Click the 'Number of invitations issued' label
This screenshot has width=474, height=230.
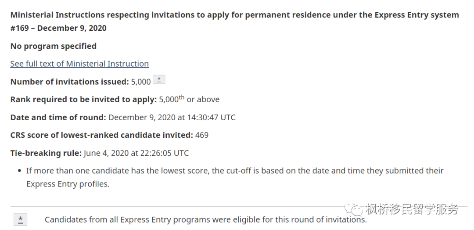(70, 82)
